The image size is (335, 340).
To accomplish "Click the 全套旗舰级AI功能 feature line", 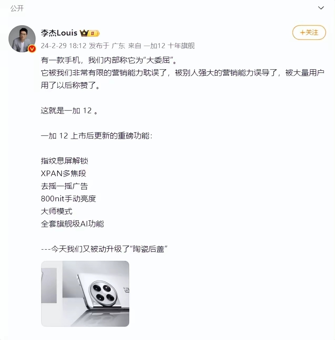I will pos(72,224).
